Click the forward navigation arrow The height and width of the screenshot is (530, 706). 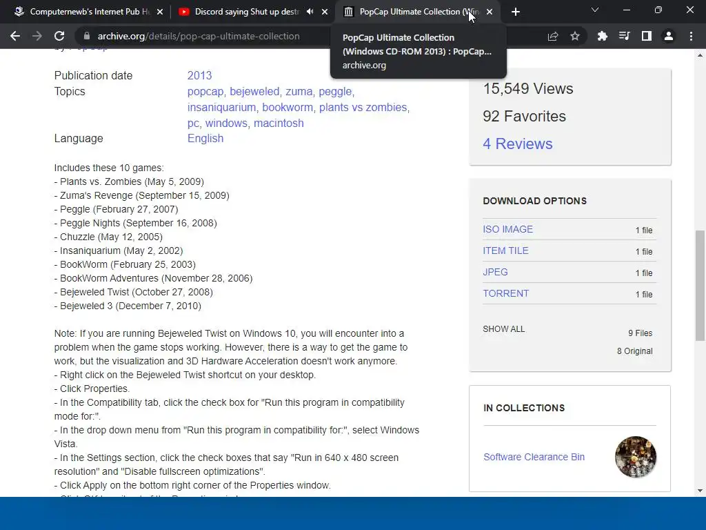37,36
